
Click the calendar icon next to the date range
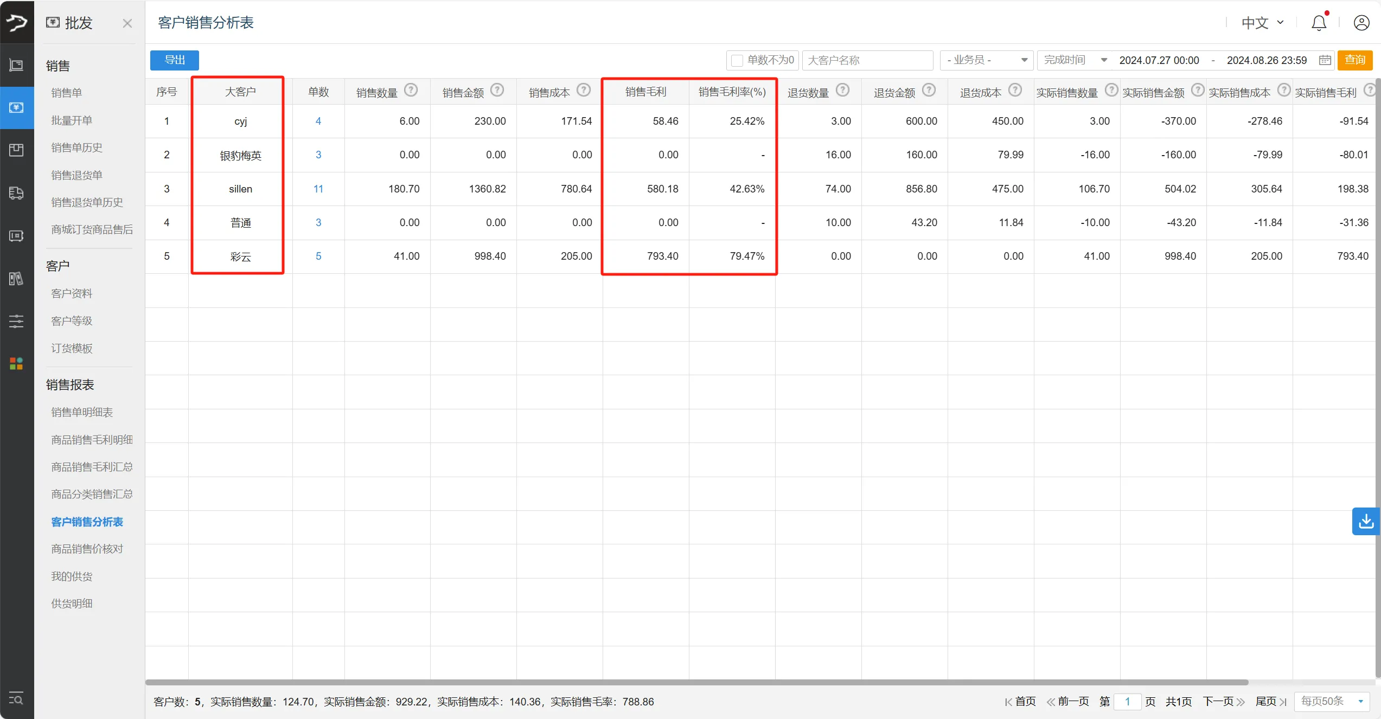click(x=1325, y=60)
